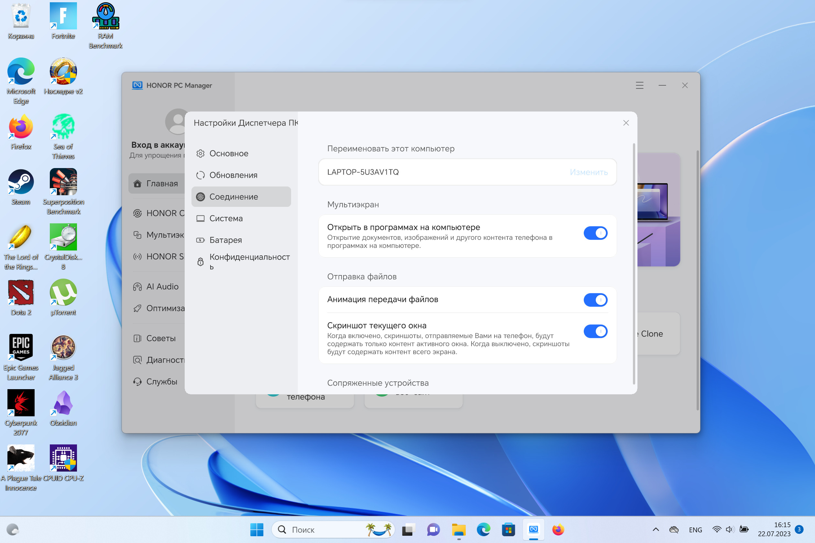Viewport: 815px width, 543px height.
Task: Click the Мультиэкран icon in PC Manager sidebar
Action: coord(137,235)
